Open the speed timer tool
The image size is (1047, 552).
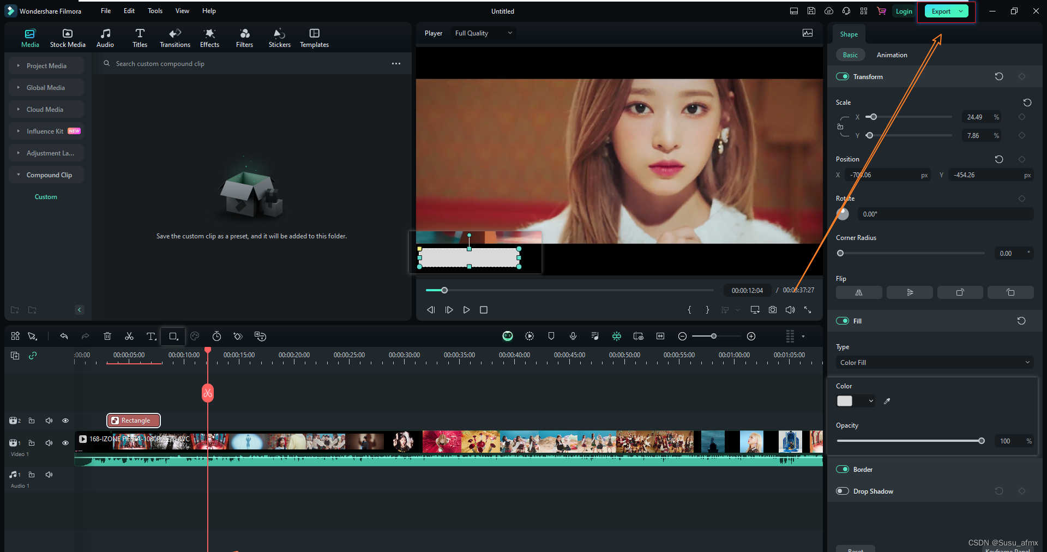point(216,337)
